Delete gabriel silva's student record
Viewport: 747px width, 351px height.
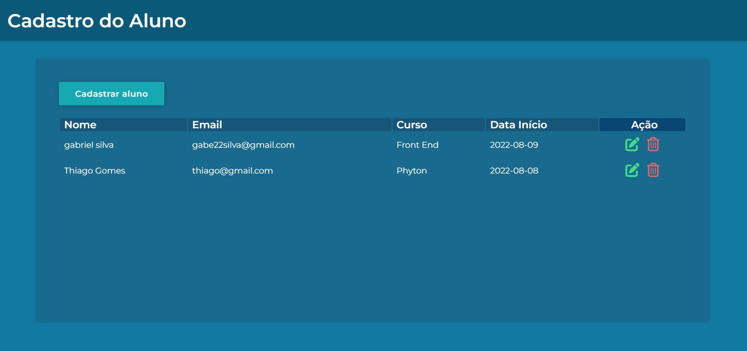(653, 144)
